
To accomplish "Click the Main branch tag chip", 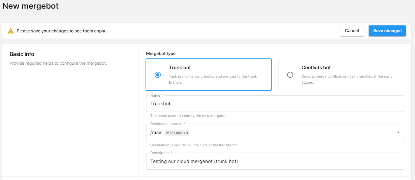I will 177,133.
